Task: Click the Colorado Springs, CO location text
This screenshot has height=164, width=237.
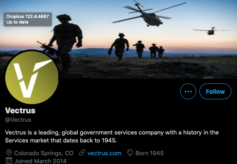Action: [44, 153]
